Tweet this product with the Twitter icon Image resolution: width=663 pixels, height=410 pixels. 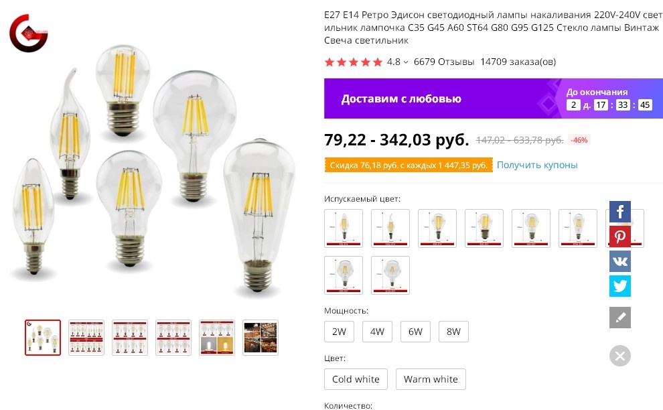pyautogui.click(x=619, y=285)
